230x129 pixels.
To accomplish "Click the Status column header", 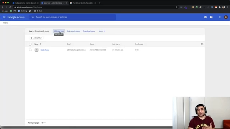I will pyautogui.click(x=92, y=44).
